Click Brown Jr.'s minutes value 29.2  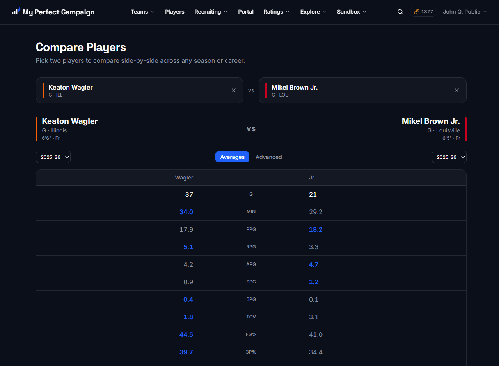pos(316,212)
